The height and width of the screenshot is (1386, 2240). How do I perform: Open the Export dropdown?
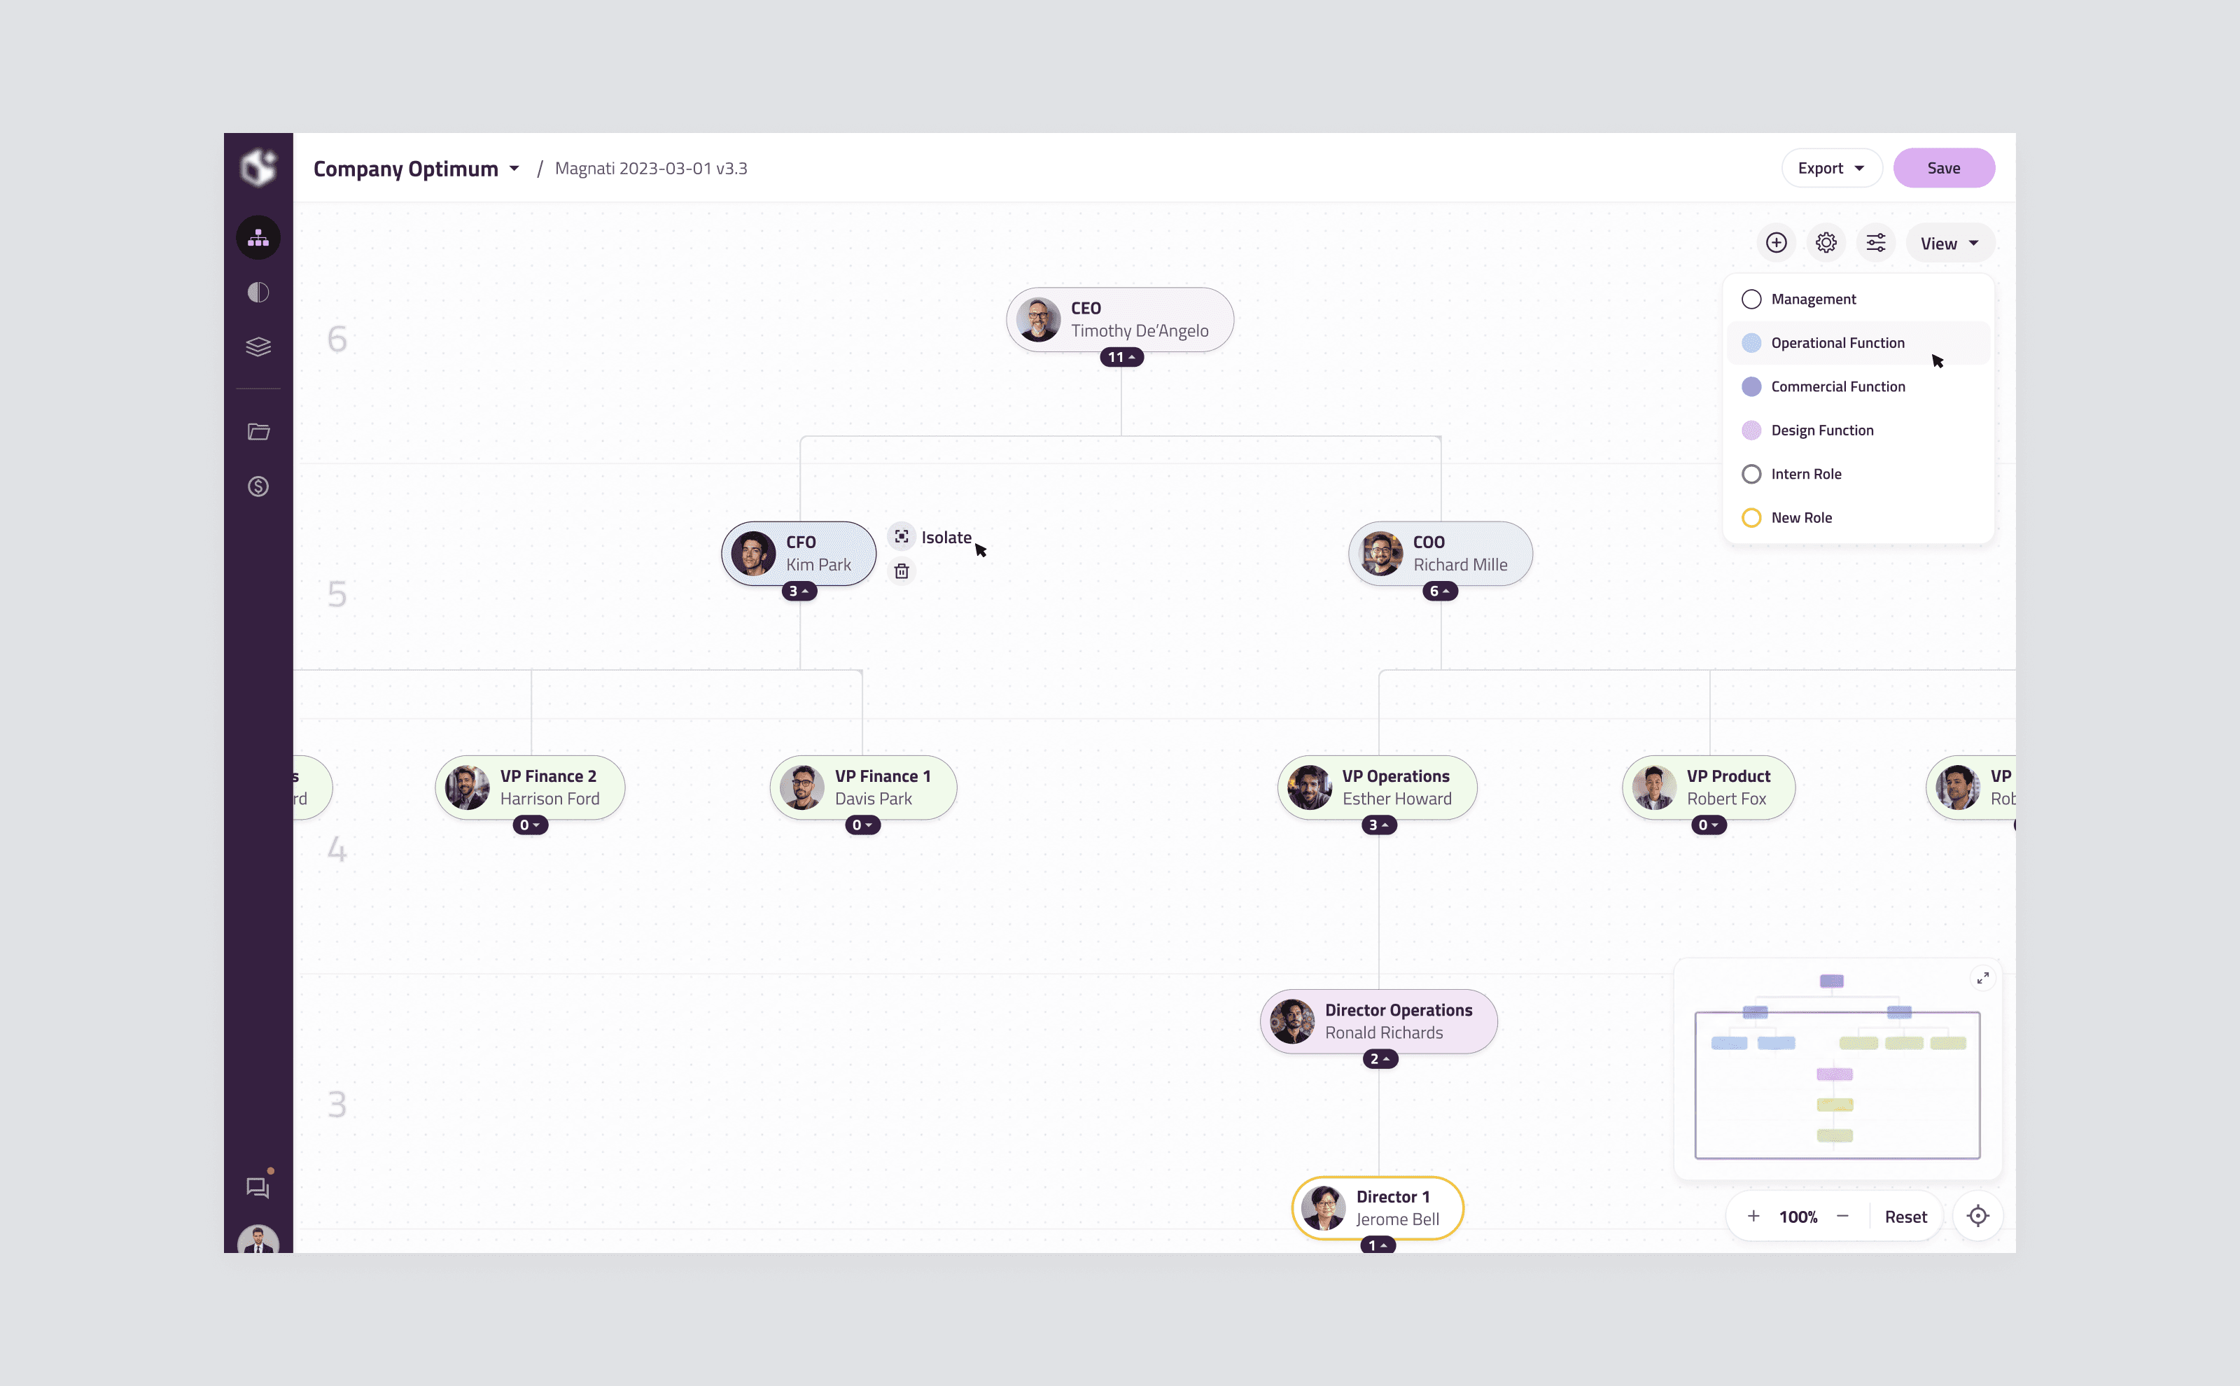tap(1831, 168)
